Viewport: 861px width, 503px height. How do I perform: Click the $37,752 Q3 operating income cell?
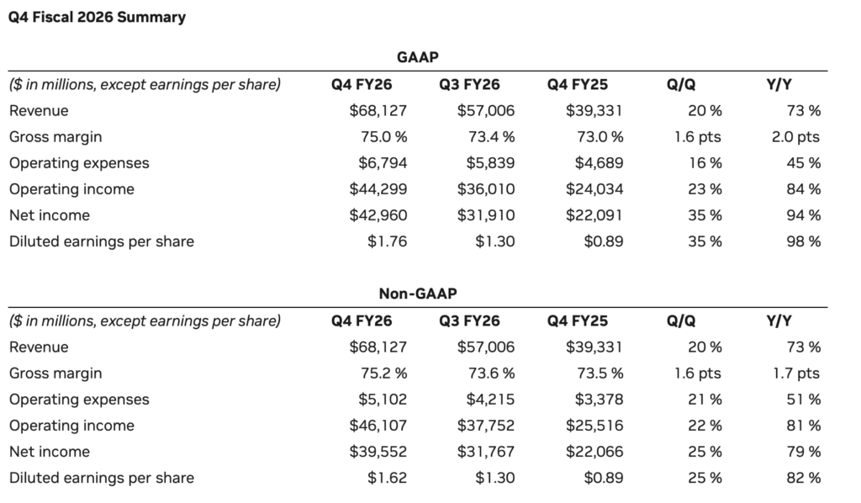tap(486, 426)
